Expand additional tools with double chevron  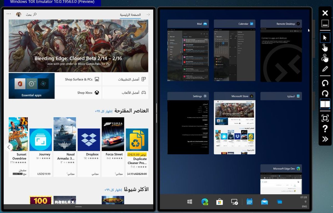point(325,139)
